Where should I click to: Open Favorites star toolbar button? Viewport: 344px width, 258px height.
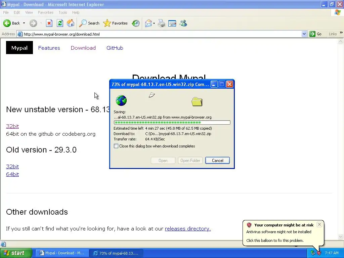[116, 23]
